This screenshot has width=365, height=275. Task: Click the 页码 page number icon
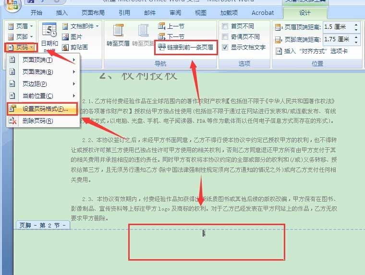tap(11, 48)
